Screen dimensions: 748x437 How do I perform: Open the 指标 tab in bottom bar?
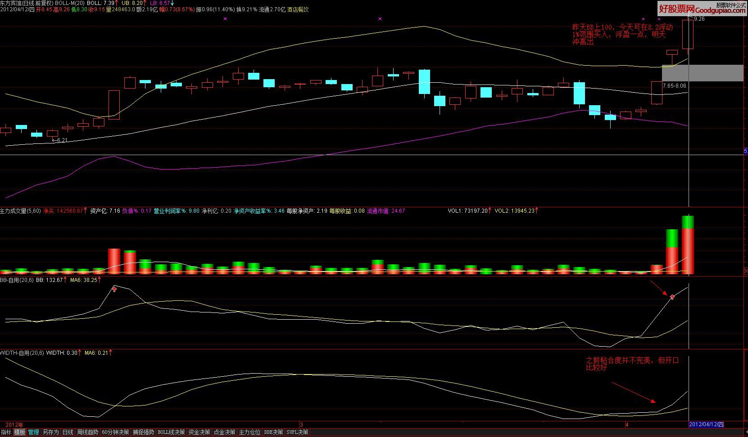tap(6, 432)
